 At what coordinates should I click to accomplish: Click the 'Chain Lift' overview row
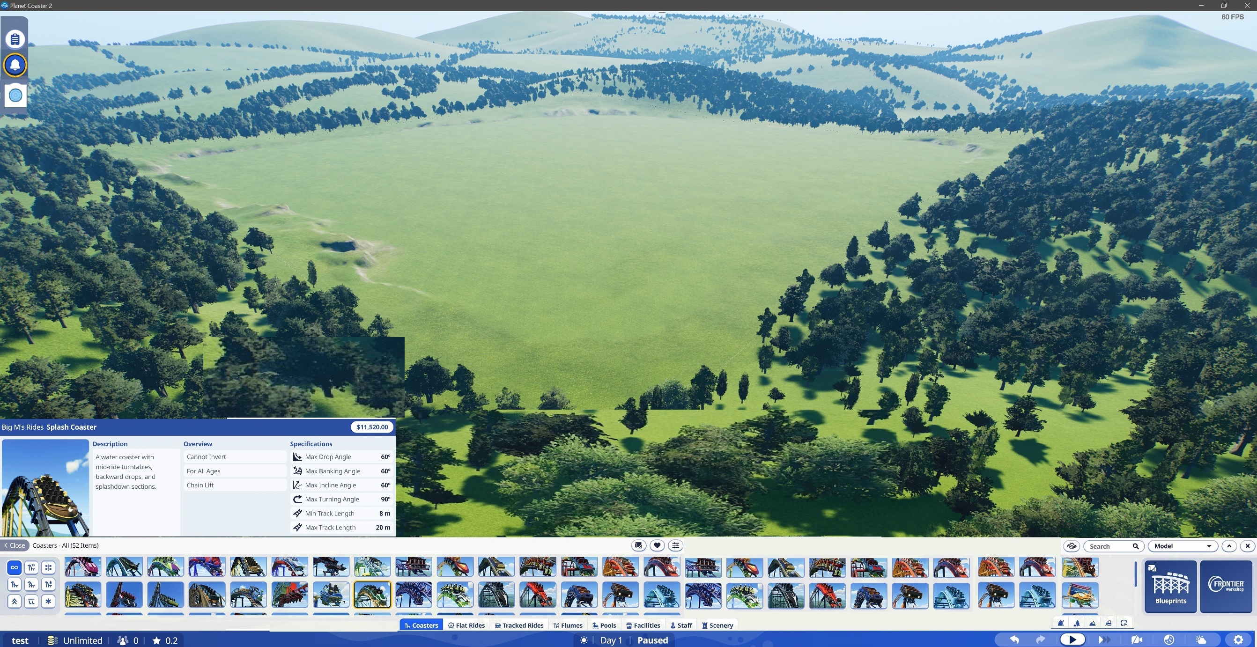[x=235, y=485]
